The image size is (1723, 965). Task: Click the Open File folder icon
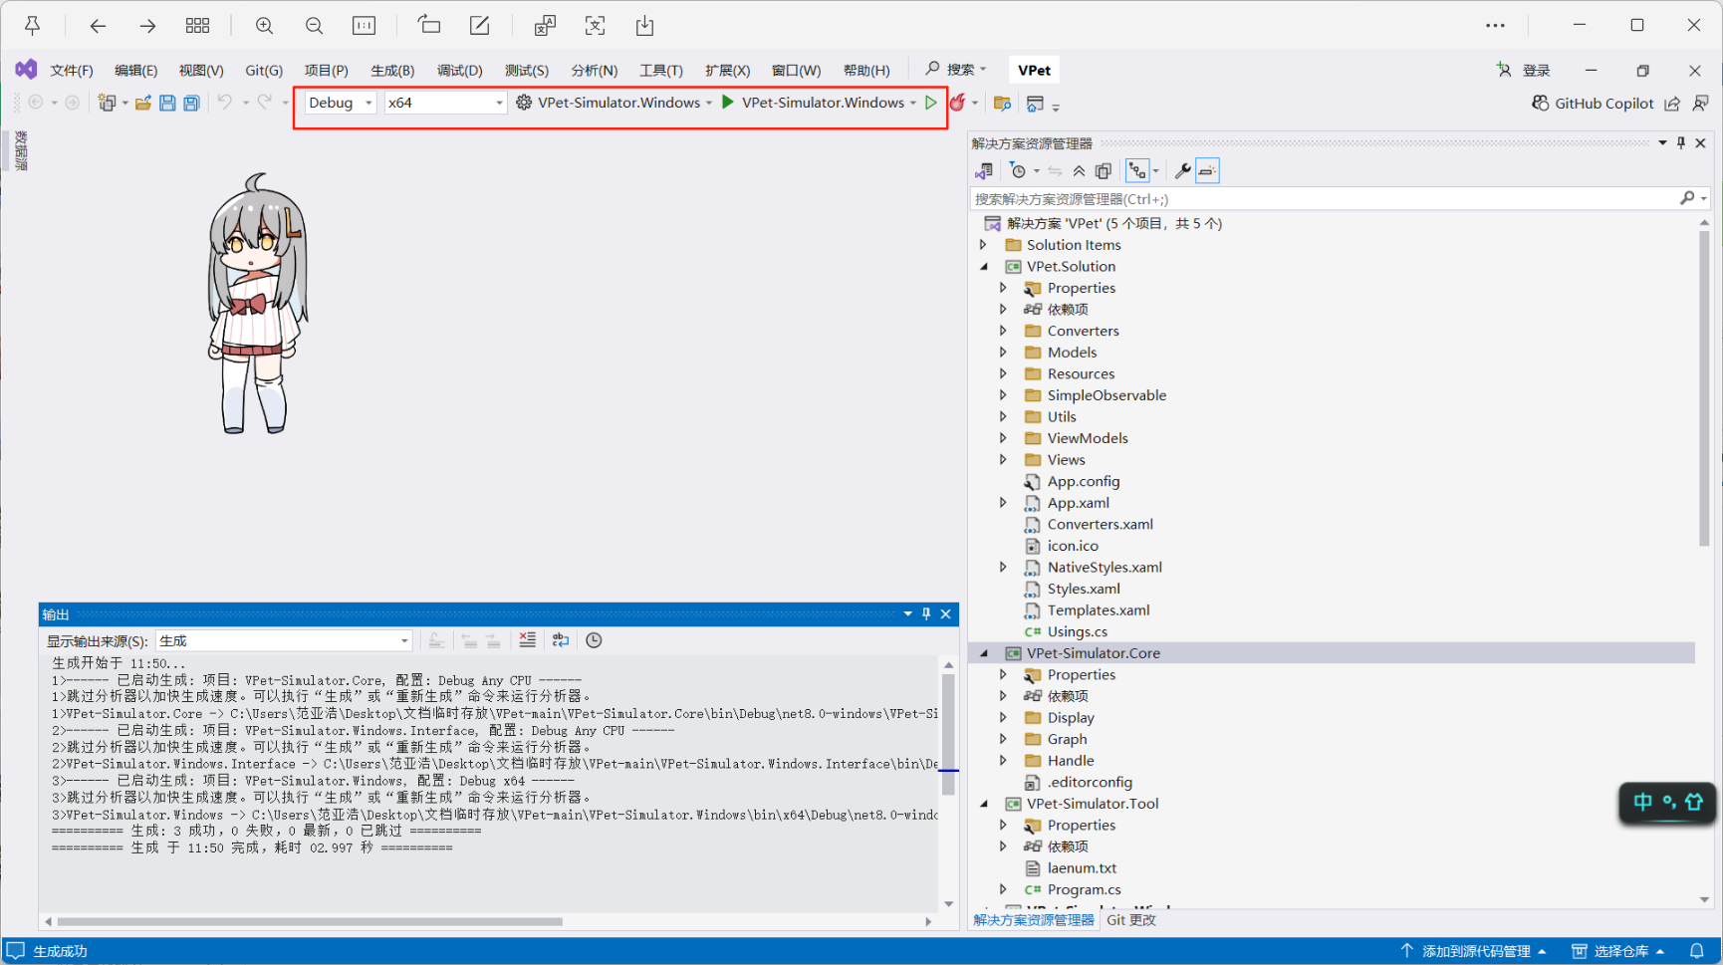click(x=143, y=103)
